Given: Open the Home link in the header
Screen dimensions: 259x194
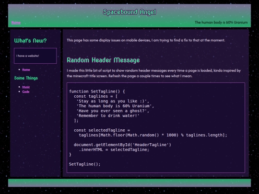Looking at the screenshot, I should (16, 23).
